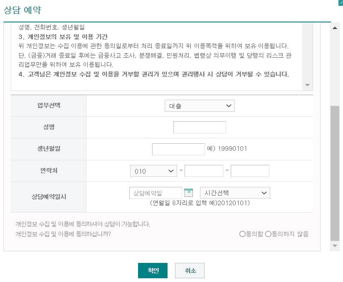Focus the 성명 name input field

click(x=200, y=127)
